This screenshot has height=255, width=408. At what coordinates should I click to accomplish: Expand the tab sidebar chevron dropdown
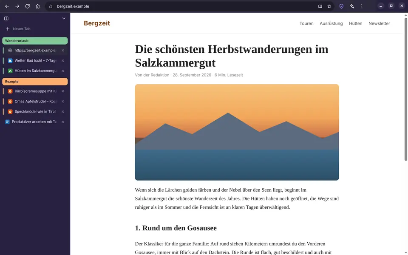[x=64, y=18]
